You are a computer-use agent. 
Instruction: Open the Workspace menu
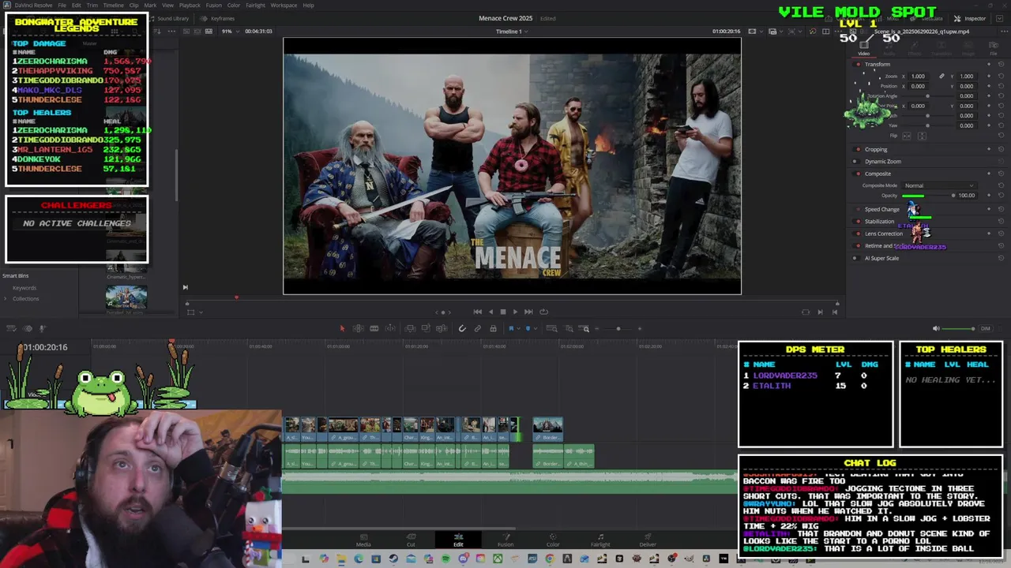click(284, 5)
